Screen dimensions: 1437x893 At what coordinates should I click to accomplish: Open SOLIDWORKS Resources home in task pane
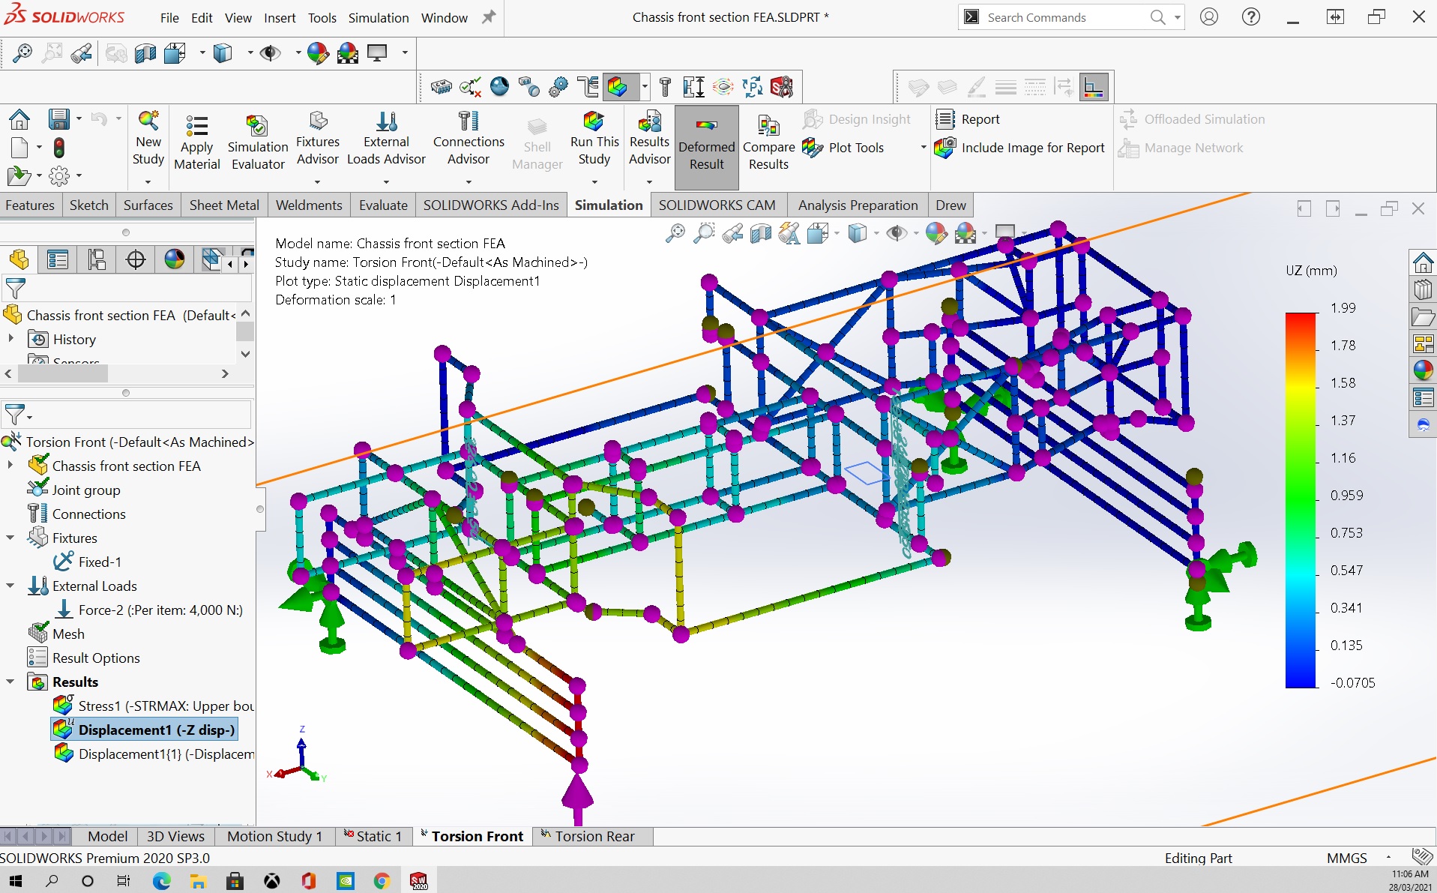(x=1423, y=262)
